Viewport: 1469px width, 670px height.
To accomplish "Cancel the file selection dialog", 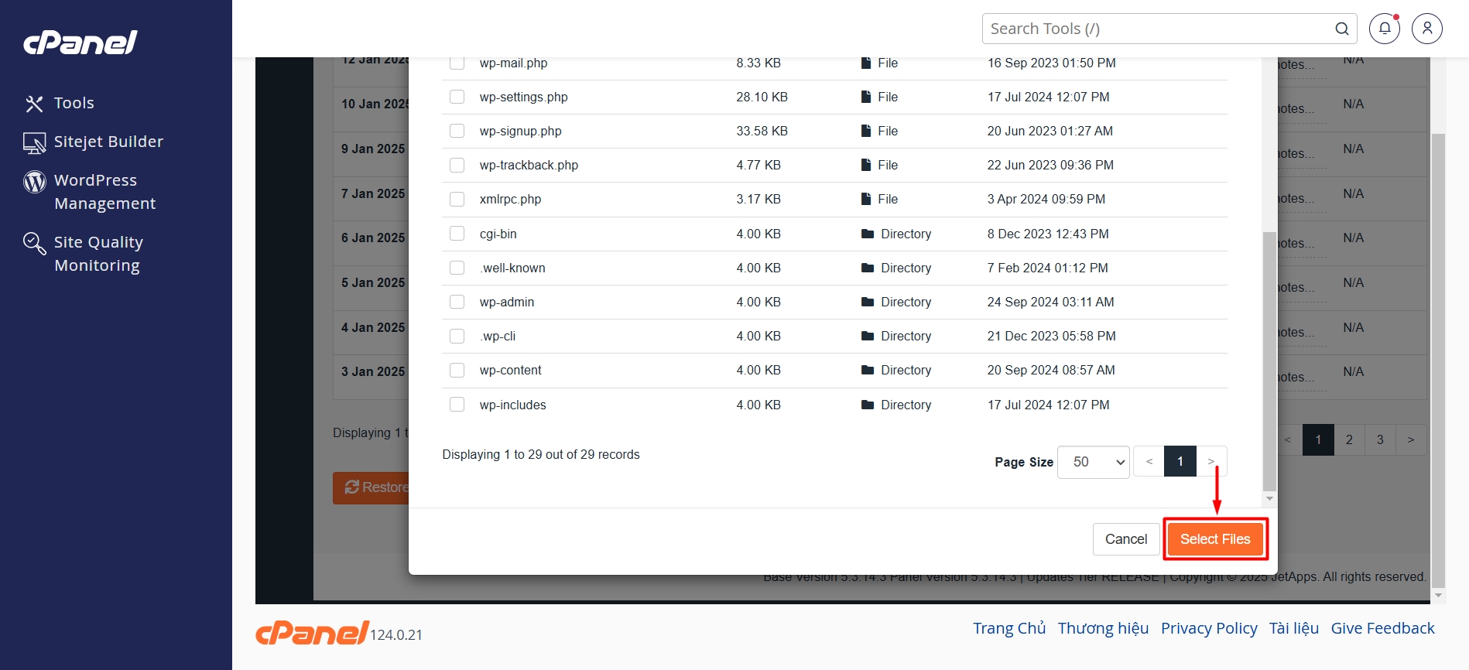I will (x=1125, y=539).
